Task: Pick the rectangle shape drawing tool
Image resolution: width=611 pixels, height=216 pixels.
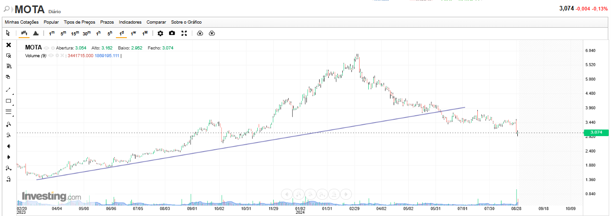Action: pos(8,101)
